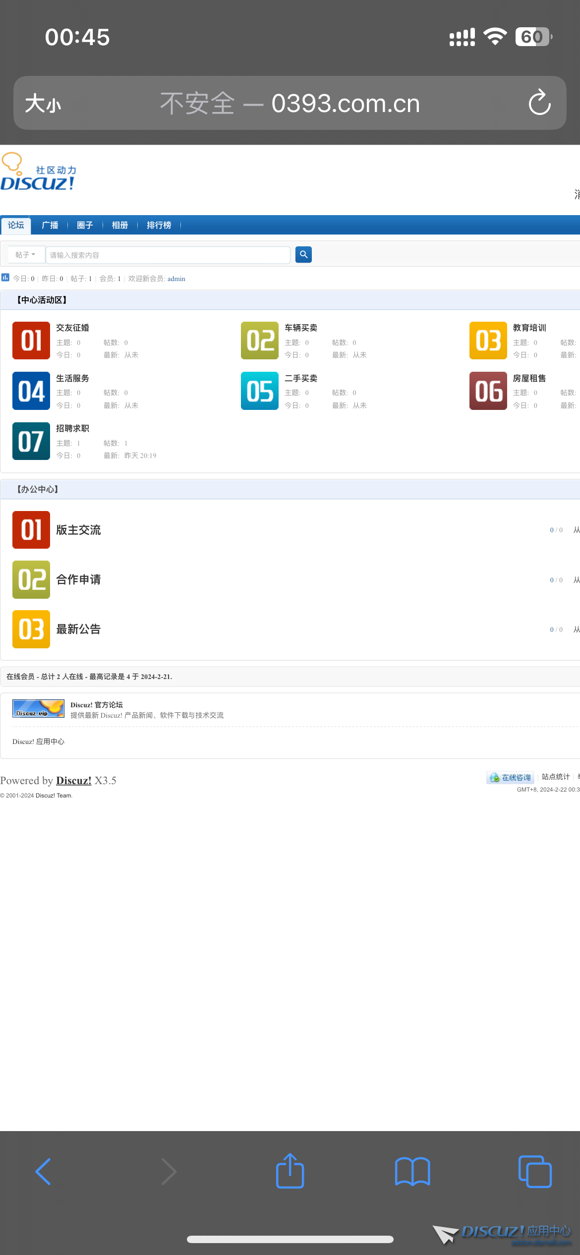Click the Discuz.vip banner thumbnail

click(38, 709)
